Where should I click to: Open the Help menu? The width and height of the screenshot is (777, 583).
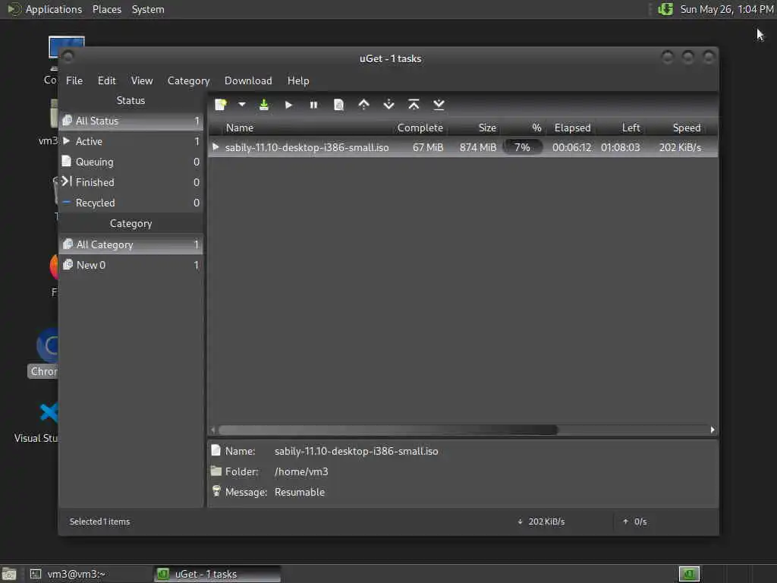pyautogui.click(x=298, y=80)
